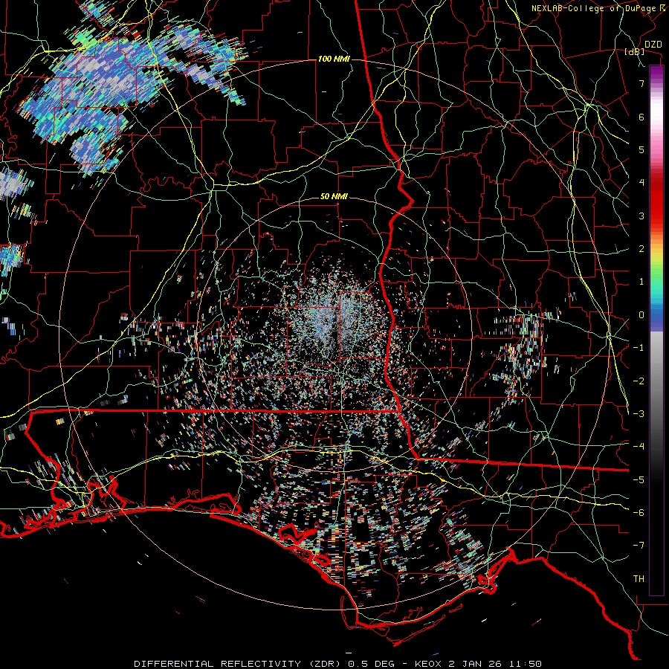
Task: Click the TH threshold label on legend
Action: coord(639,578)
